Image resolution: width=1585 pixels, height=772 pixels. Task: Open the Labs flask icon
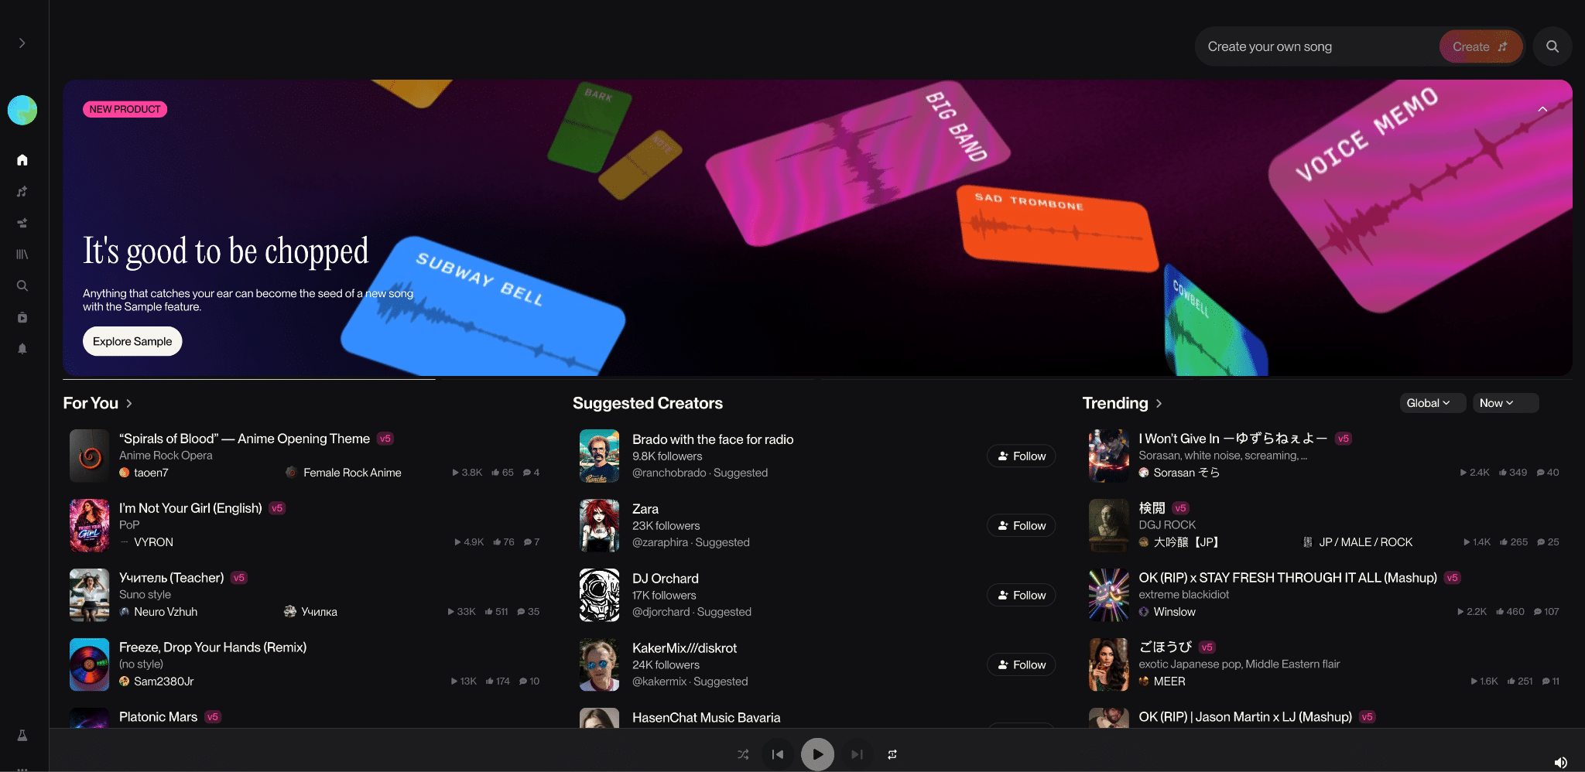[22, 736]
